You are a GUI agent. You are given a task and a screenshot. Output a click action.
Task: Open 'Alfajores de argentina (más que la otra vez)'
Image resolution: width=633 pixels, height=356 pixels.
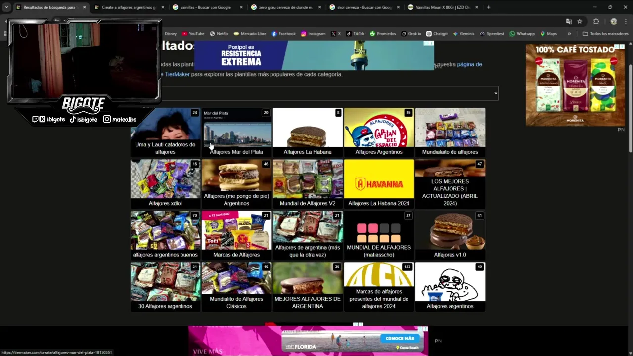308,235
